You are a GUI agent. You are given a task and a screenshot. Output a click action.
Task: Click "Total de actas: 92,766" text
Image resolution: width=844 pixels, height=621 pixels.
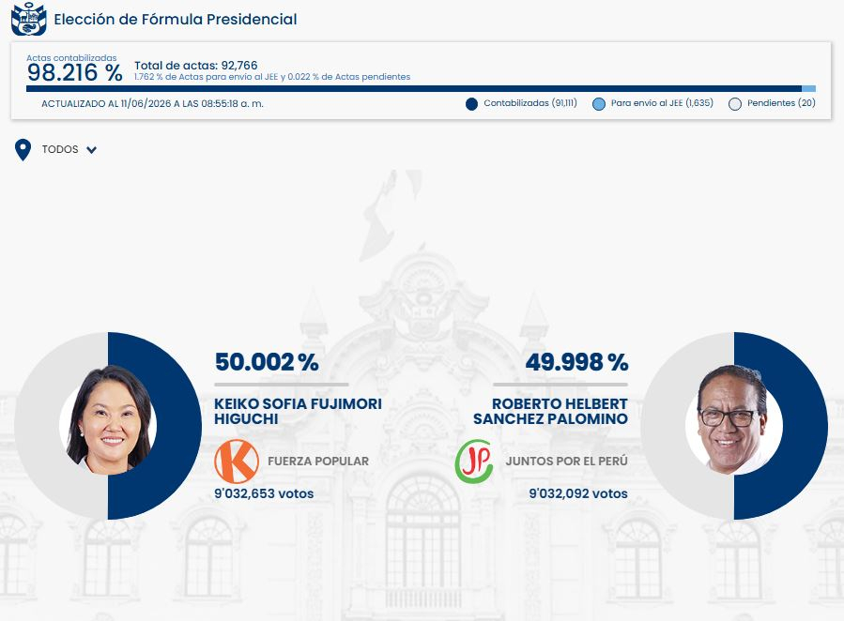pos(196,66)
